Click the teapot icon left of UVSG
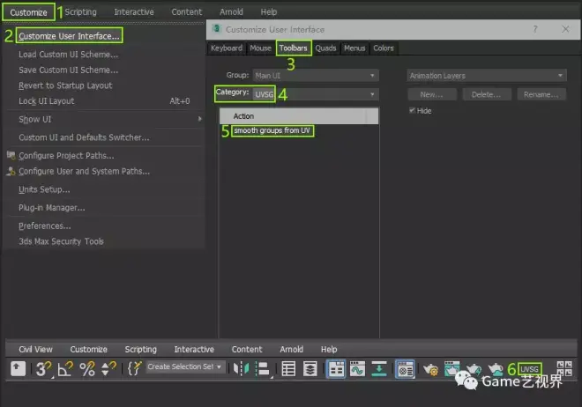Screen dimensions: 582x407 (x=496, y=369)
